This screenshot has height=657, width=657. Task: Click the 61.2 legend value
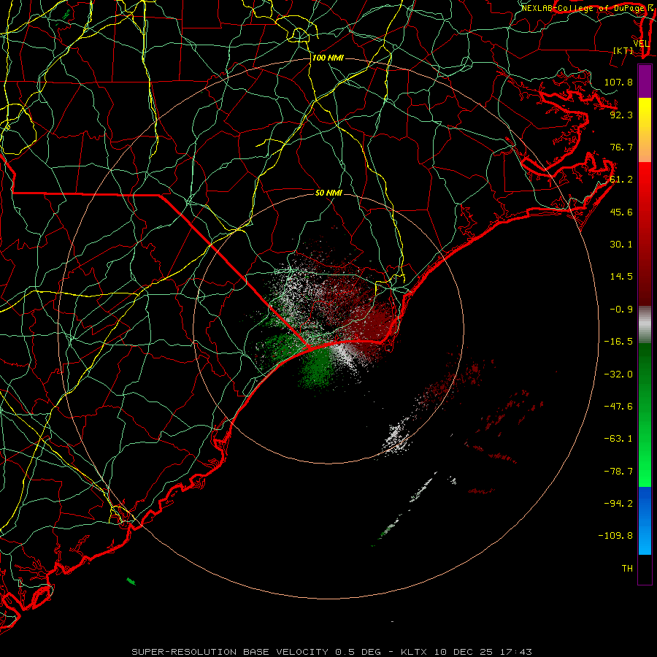pyautogui.click(x=621, y=180)
